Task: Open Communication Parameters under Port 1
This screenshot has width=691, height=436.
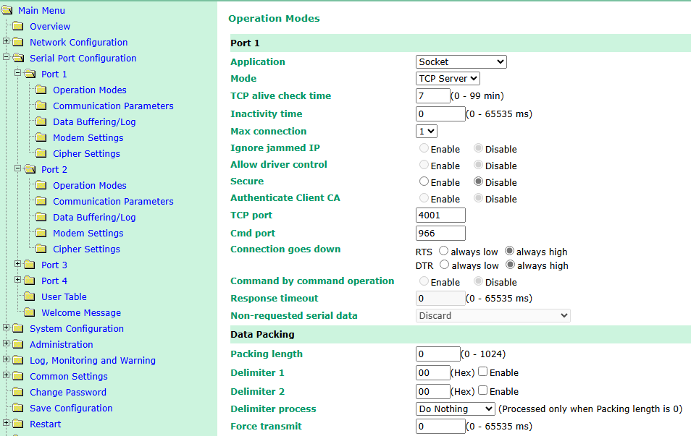Action: click(113, 106)
